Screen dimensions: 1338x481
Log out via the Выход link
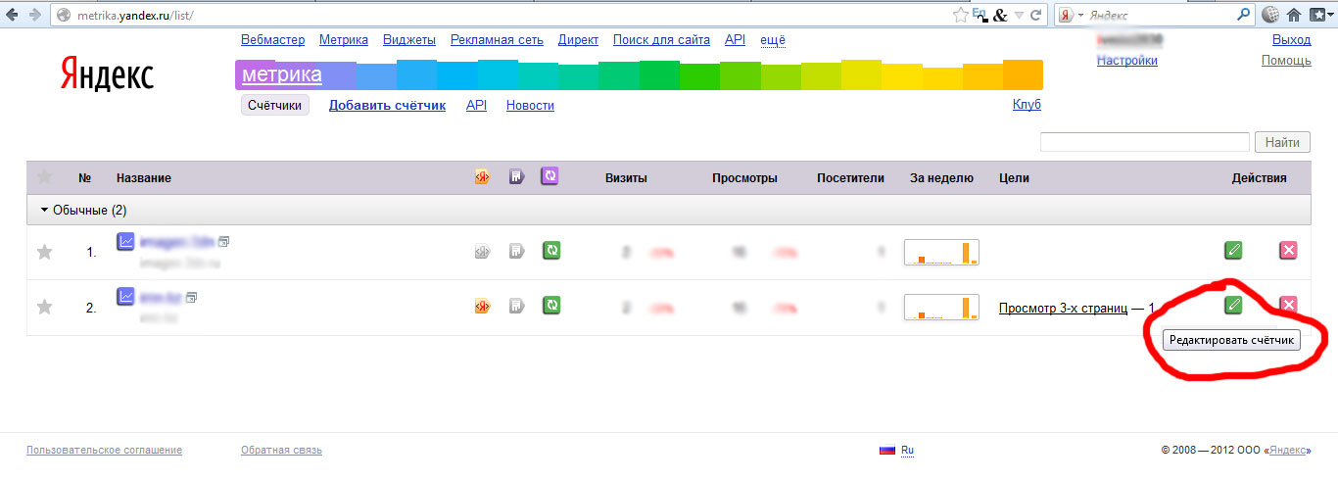[1291, 40]
